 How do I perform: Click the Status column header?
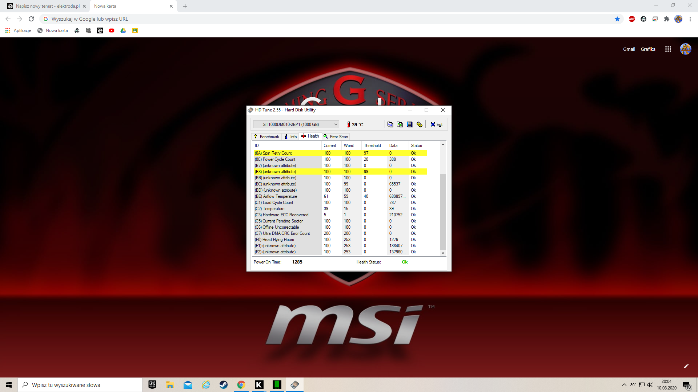pyautogui.click(x=418, y=146)
